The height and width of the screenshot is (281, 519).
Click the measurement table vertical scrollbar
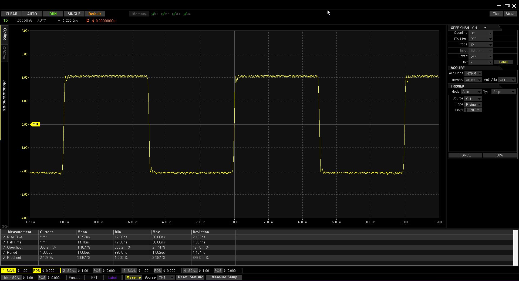(x=515, y=248)
